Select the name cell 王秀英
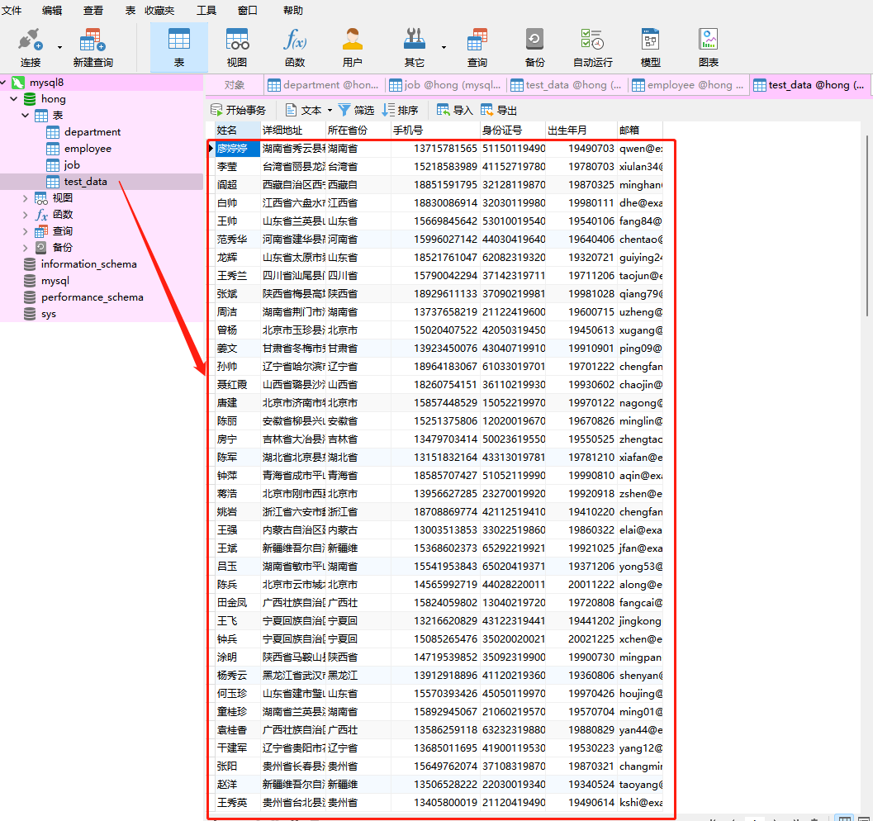This screenshot has width=873, height=821. 238,803
